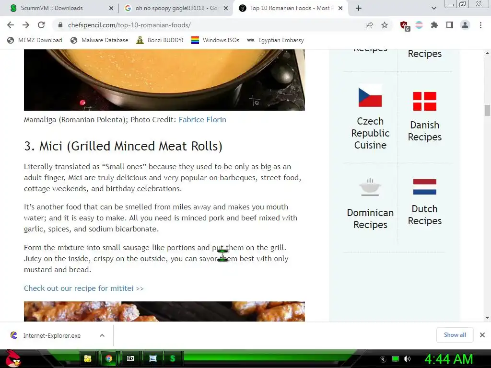Viewport: 491px width, 368px height.
Task: Open a new tab with plus button
Action: [359, 8]
